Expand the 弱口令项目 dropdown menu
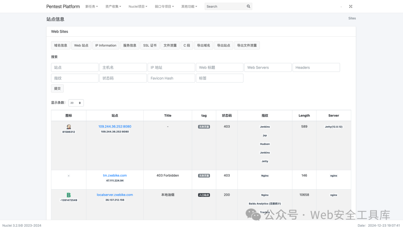Viewport: 403px width, 231px height. pos(164,6)
